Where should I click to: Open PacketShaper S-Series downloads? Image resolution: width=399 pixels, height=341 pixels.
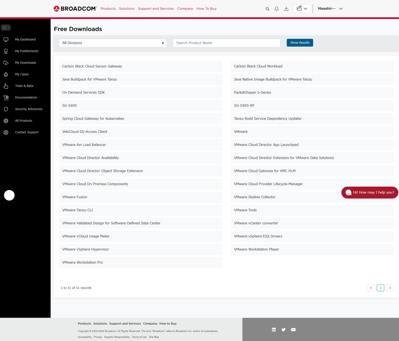[312, 92]
